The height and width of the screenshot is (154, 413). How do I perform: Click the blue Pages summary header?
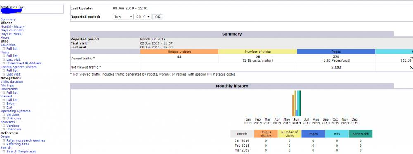pos(336,52)
